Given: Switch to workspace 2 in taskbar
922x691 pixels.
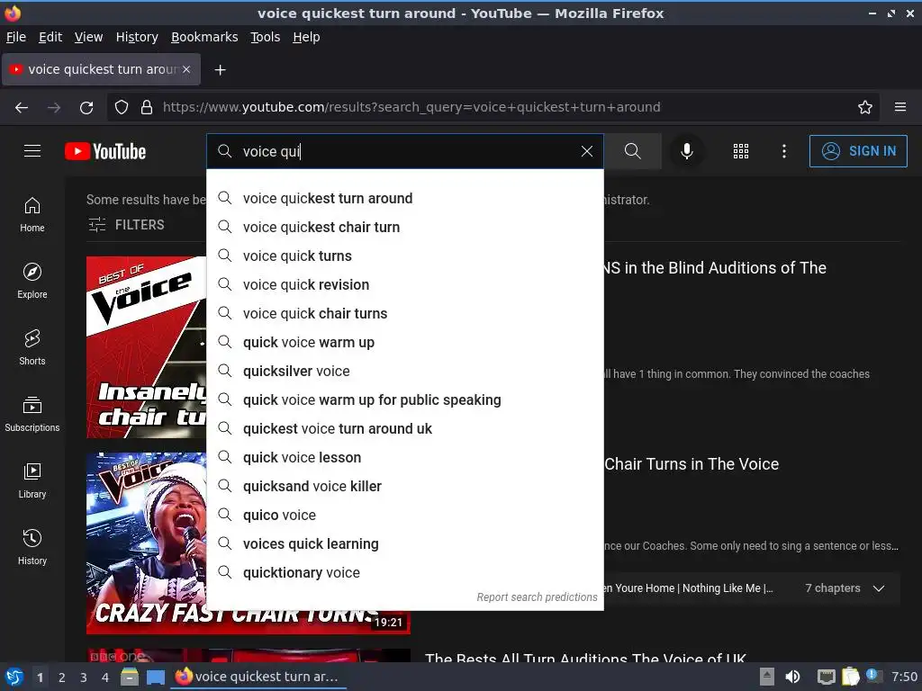Looking at the screenshot, I should point(61,678).
